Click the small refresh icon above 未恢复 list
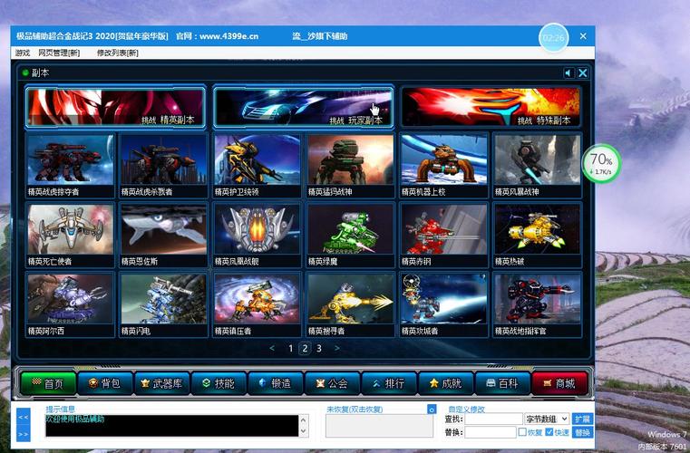 432,409
